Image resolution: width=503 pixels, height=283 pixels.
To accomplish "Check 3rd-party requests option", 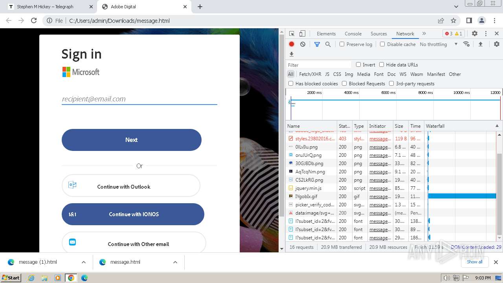I will pyautogui.click(x=391, y=83).
